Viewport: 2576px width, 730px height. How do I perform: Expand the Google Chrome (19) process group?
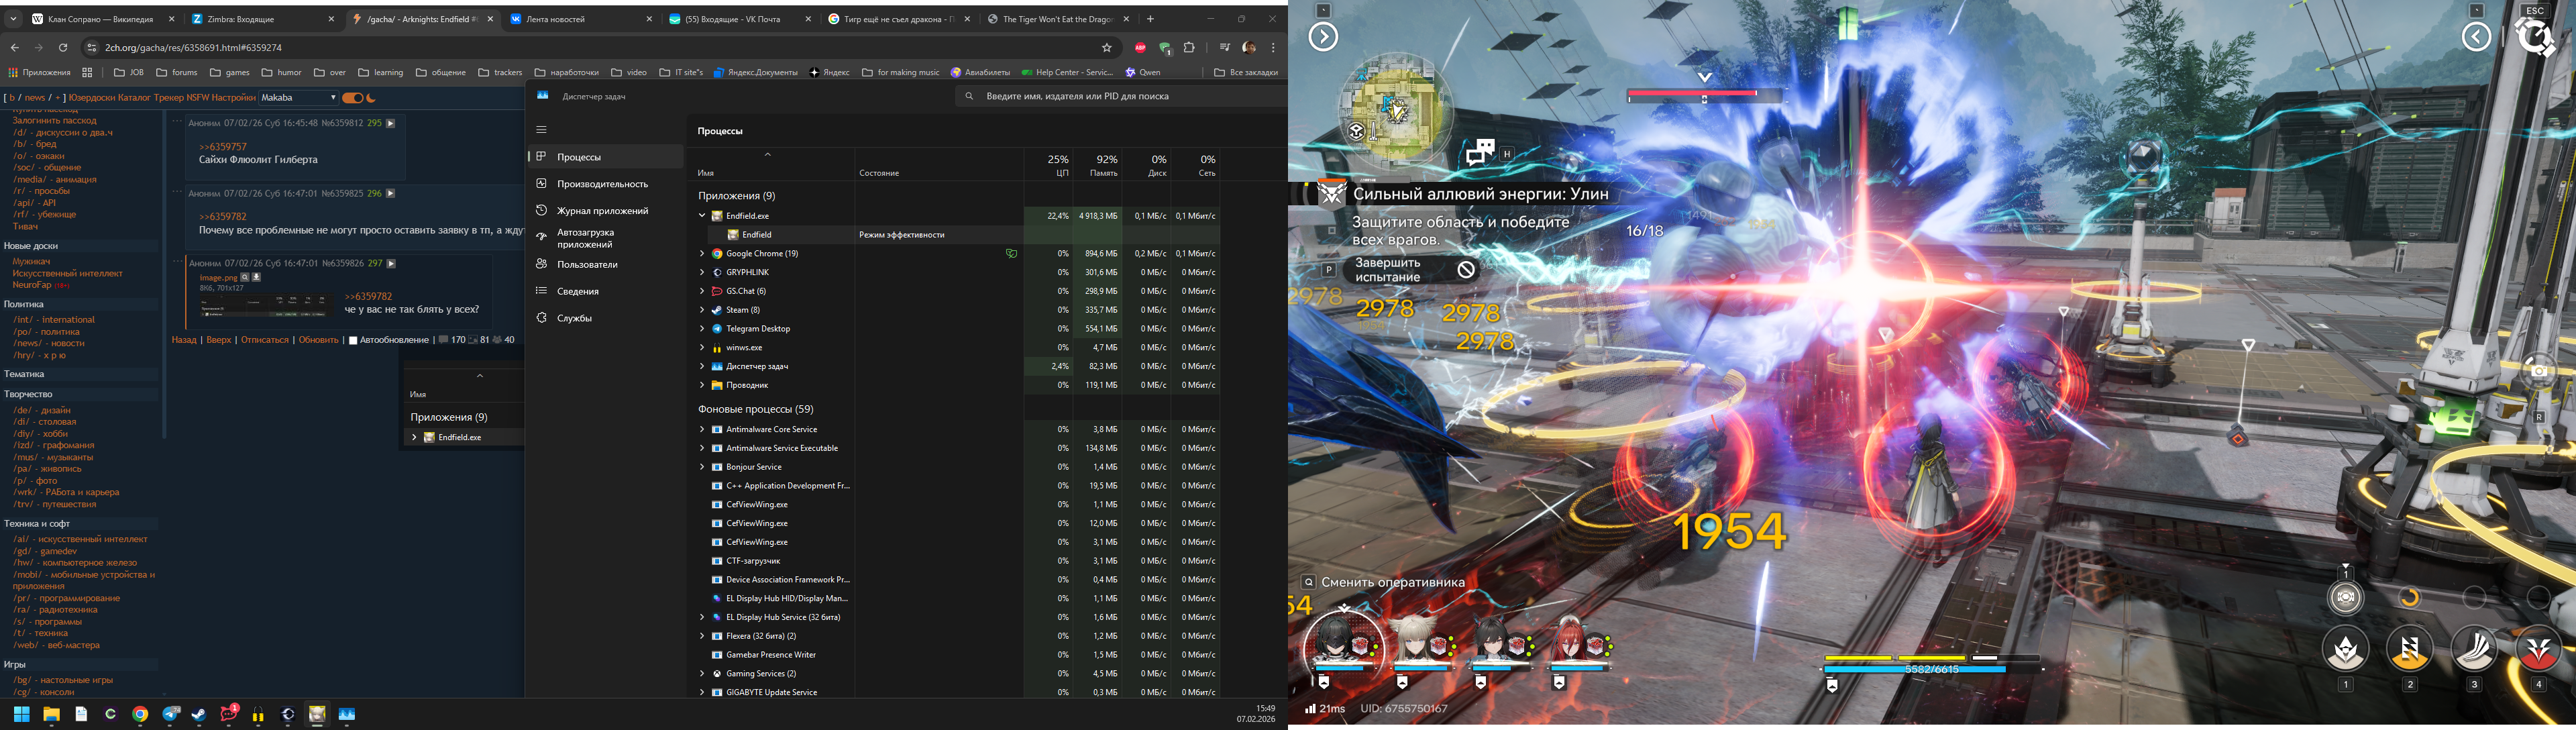coord(702,254)
